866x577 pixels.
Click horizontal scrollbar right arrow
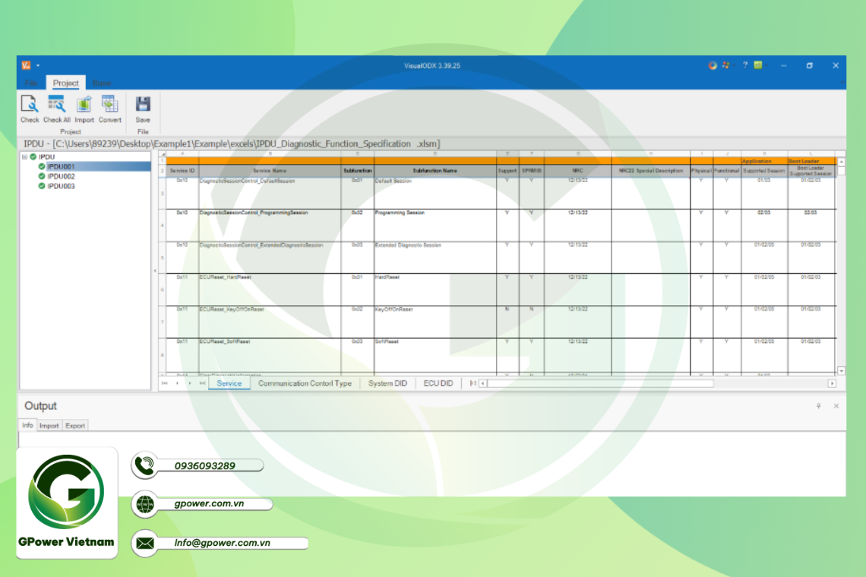[x=832, y=383]
